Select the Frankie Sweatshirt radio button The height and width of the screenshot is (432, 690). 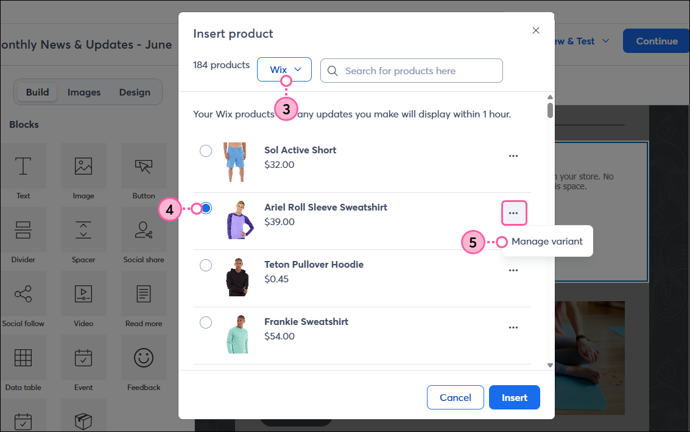206,322
